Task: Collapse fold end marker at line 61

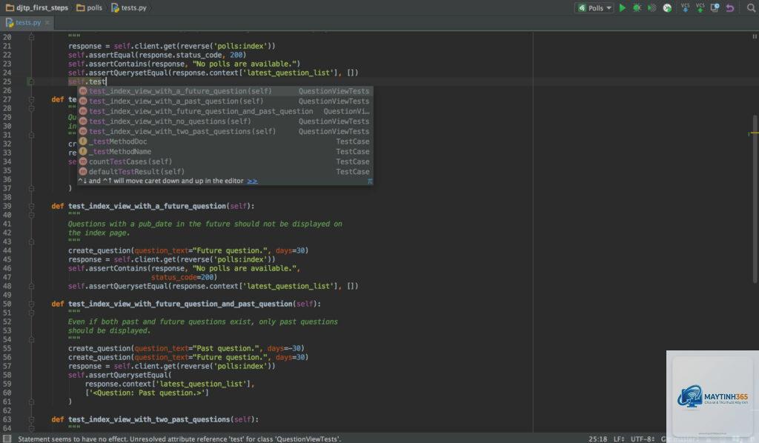Action: pos(31,402)
